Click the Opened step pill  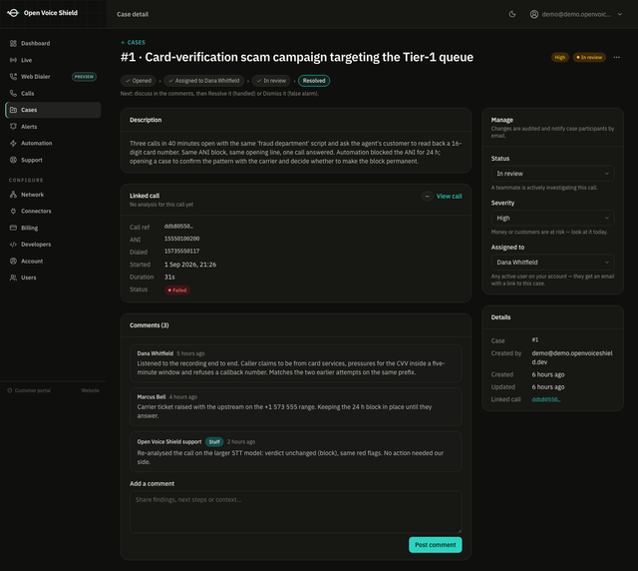138,81
